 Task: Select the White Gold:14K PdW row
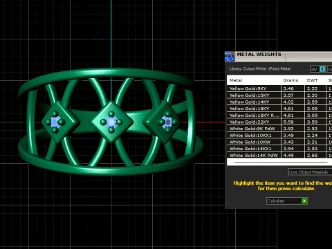click(x=279, y=156)
